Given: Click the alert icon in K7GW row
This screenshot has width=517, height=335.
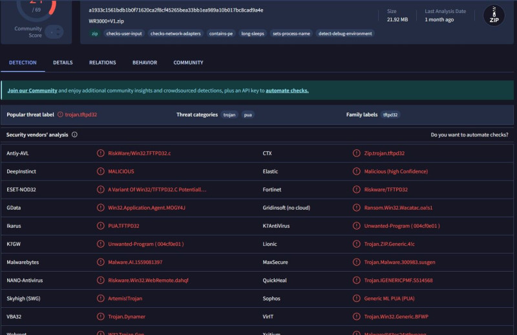Looking at the screenshot, I should tap(101, 244).
